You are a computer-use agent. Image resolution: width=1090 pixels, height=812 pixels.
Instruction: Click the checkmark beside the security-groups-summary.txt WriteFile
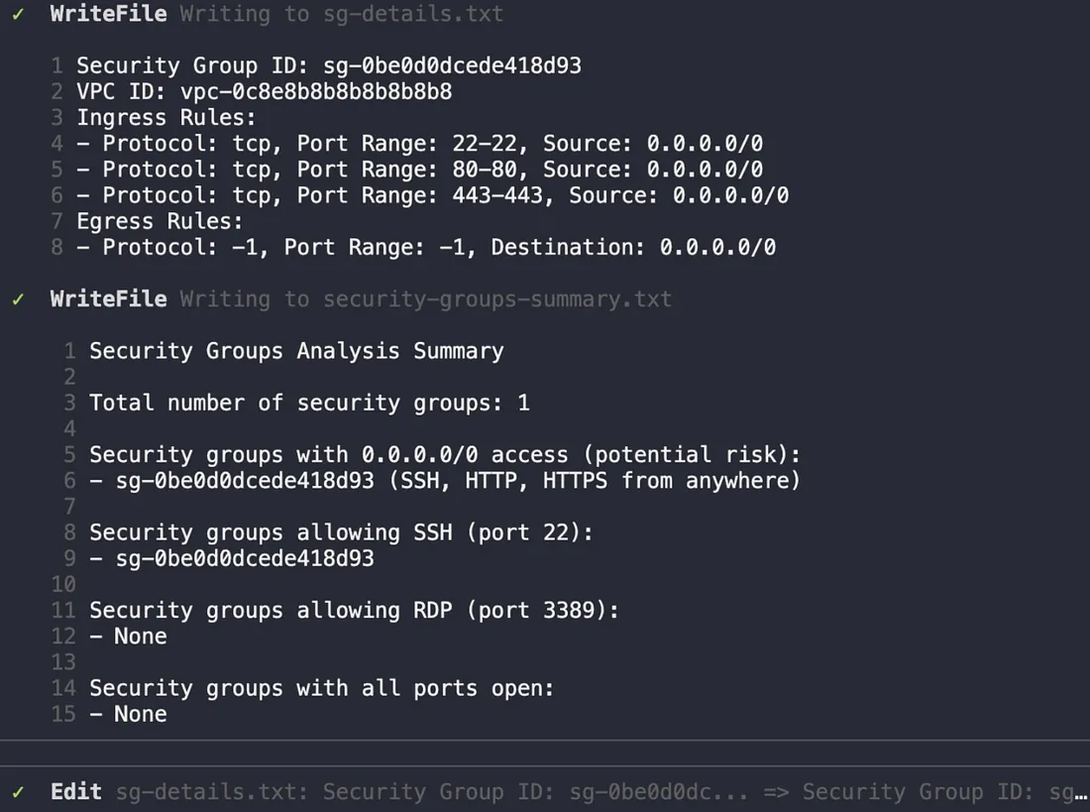(x=18, y=298)
